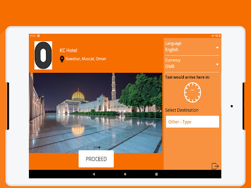251x188 pixels.
Task: Click the KC Hotel name text
Action: 68,50
